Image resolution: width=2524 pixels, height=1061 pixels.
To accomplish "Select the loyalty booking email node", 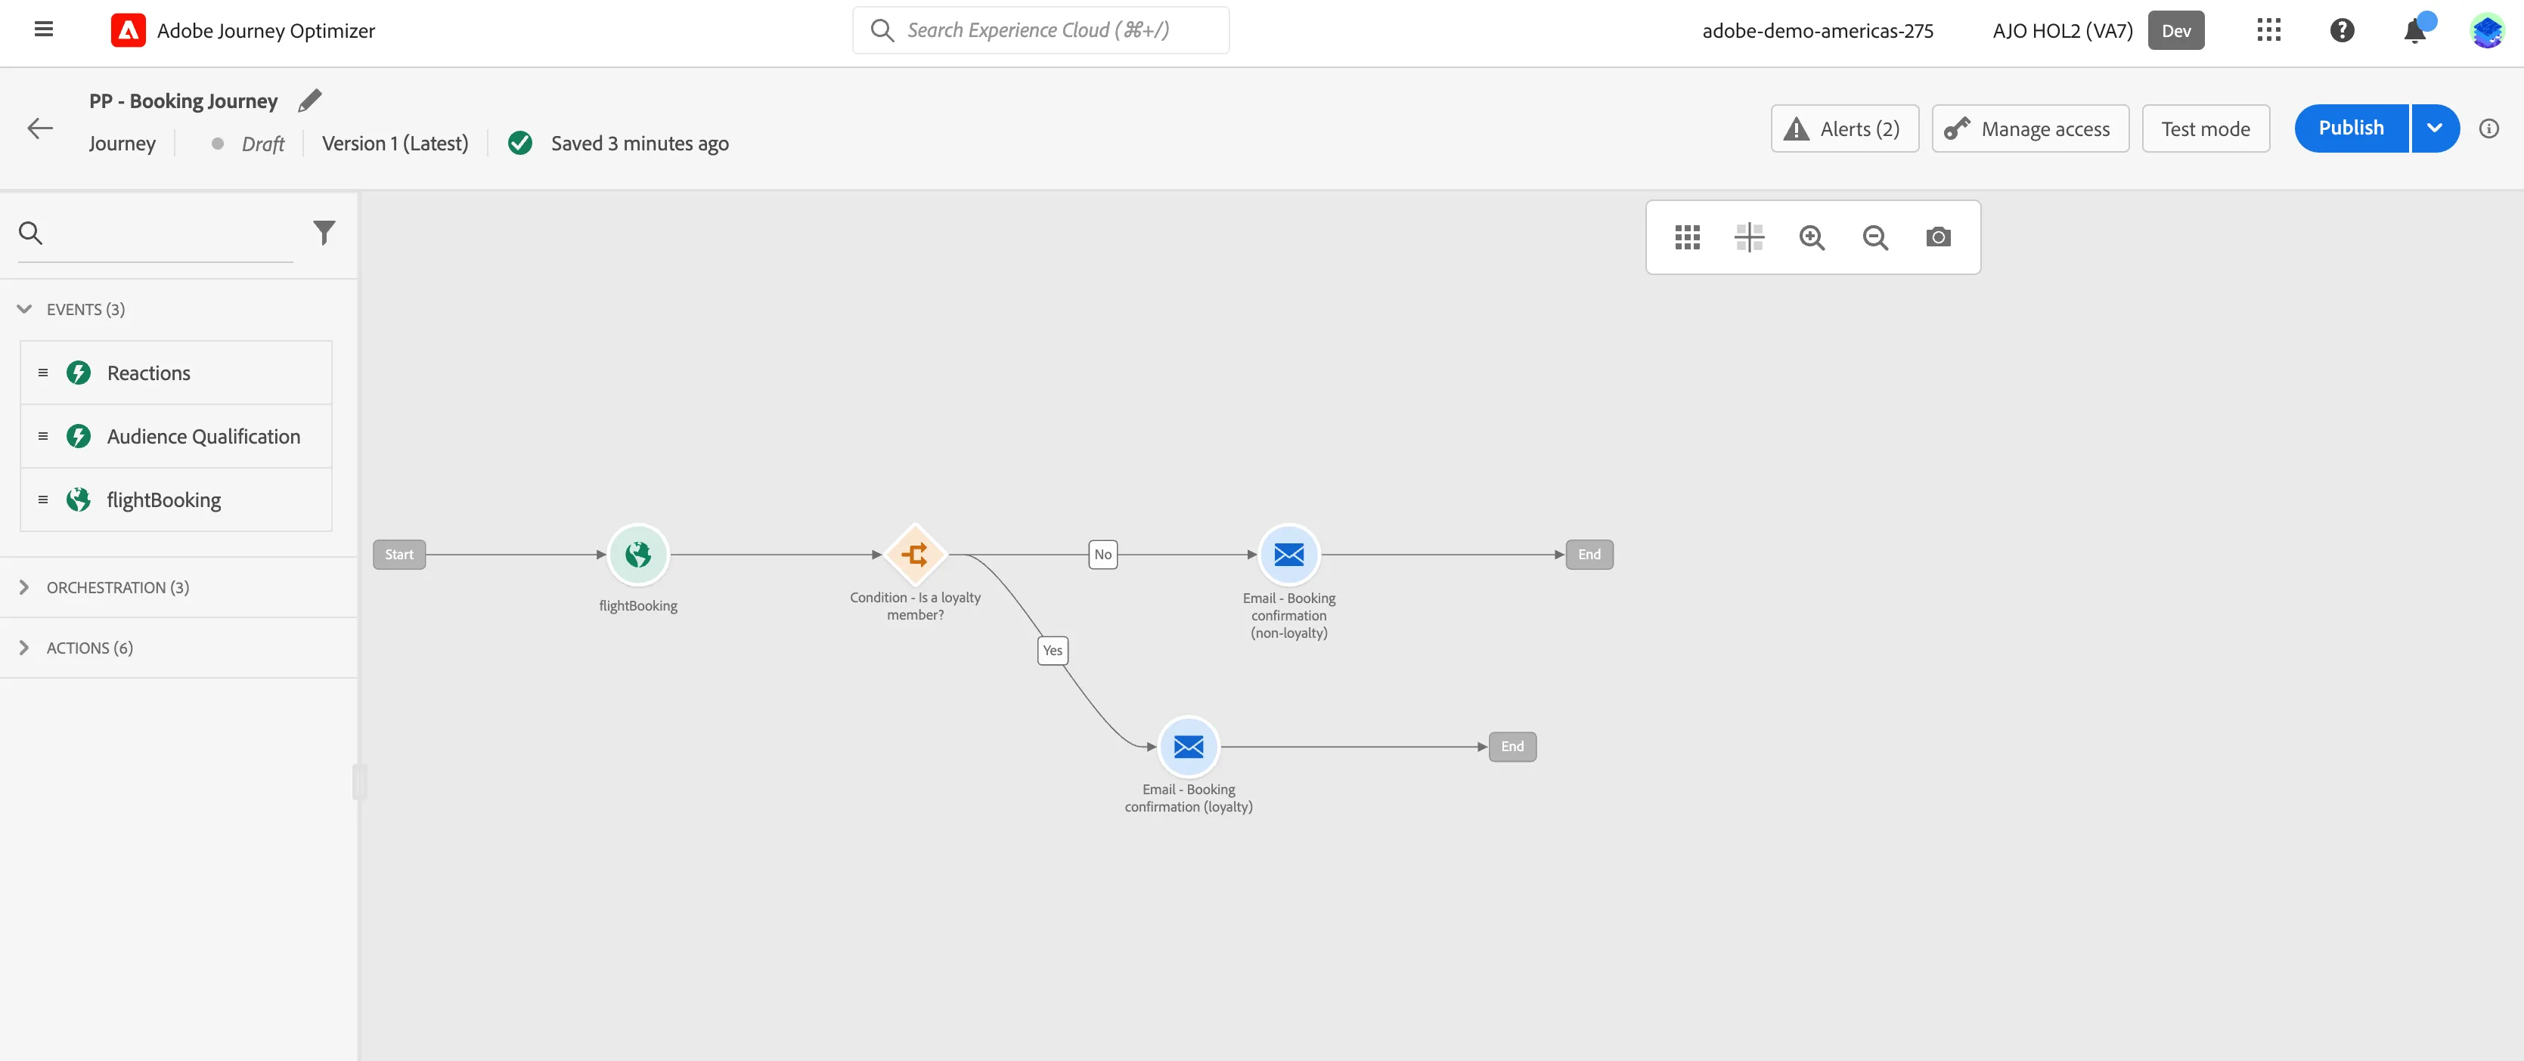I will 1189,747.
